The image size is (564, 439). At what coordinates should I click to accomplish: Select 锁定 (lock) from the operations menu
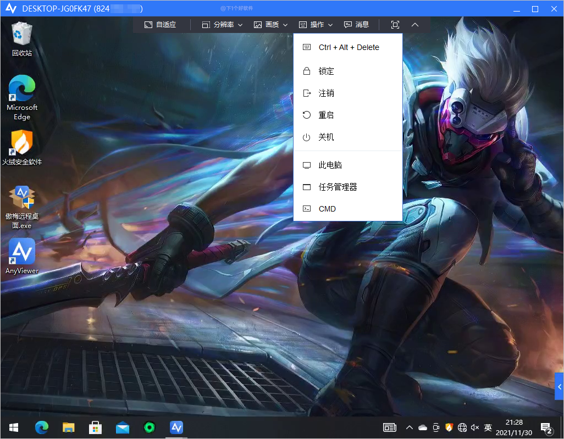click(x=348, y=71)
